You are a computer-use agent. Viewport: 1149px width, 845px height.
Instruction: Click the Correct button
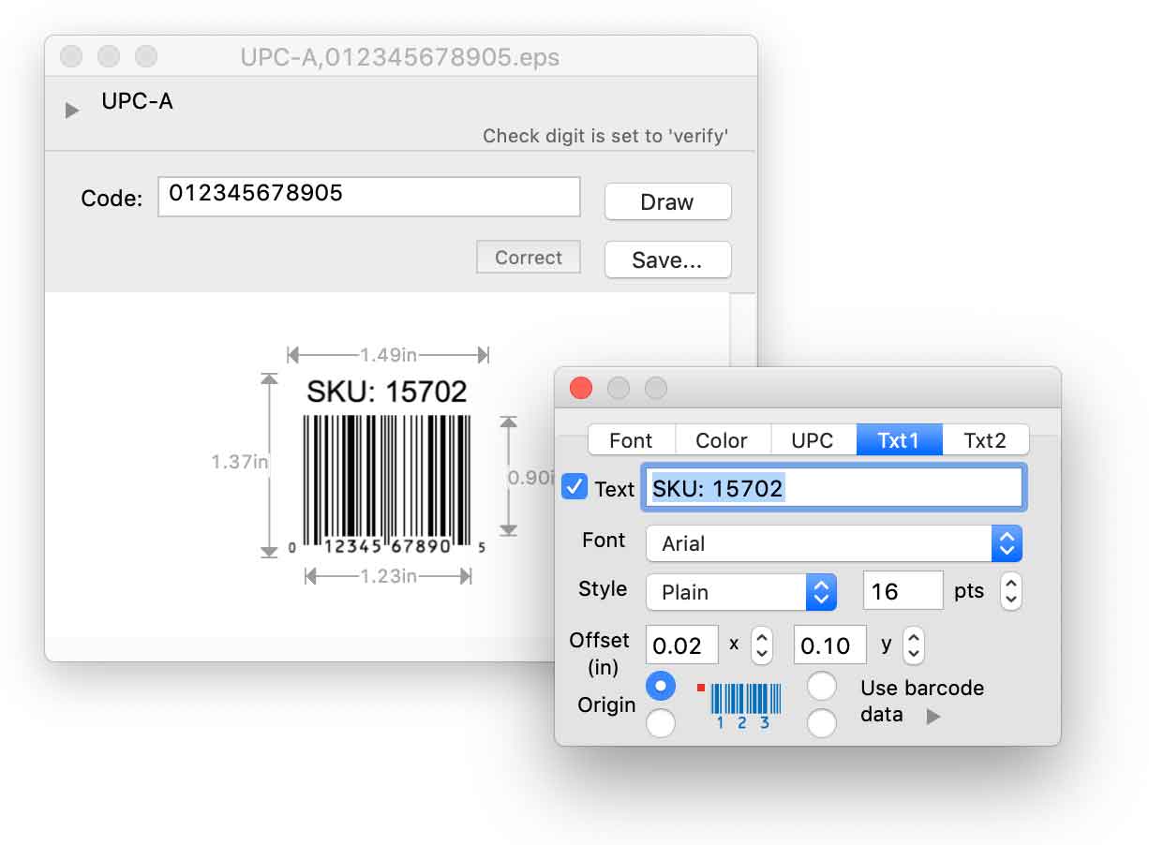coord(528,257)
